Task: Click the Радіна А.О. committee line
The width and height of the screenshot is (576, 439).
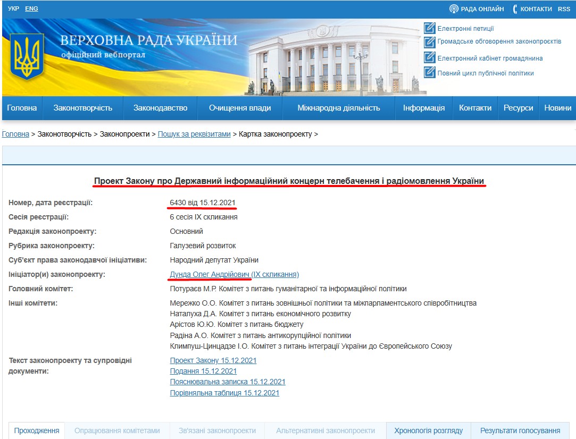Action: click(261, 335)
